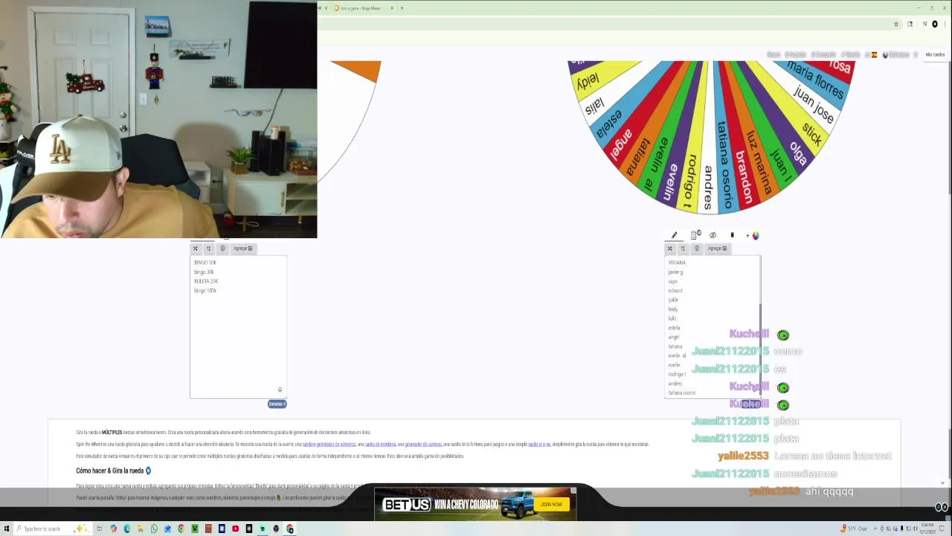Click the 'angel' entry in names list
The width and height of the screenshot is (952, 536).
(x=674, y=337)
